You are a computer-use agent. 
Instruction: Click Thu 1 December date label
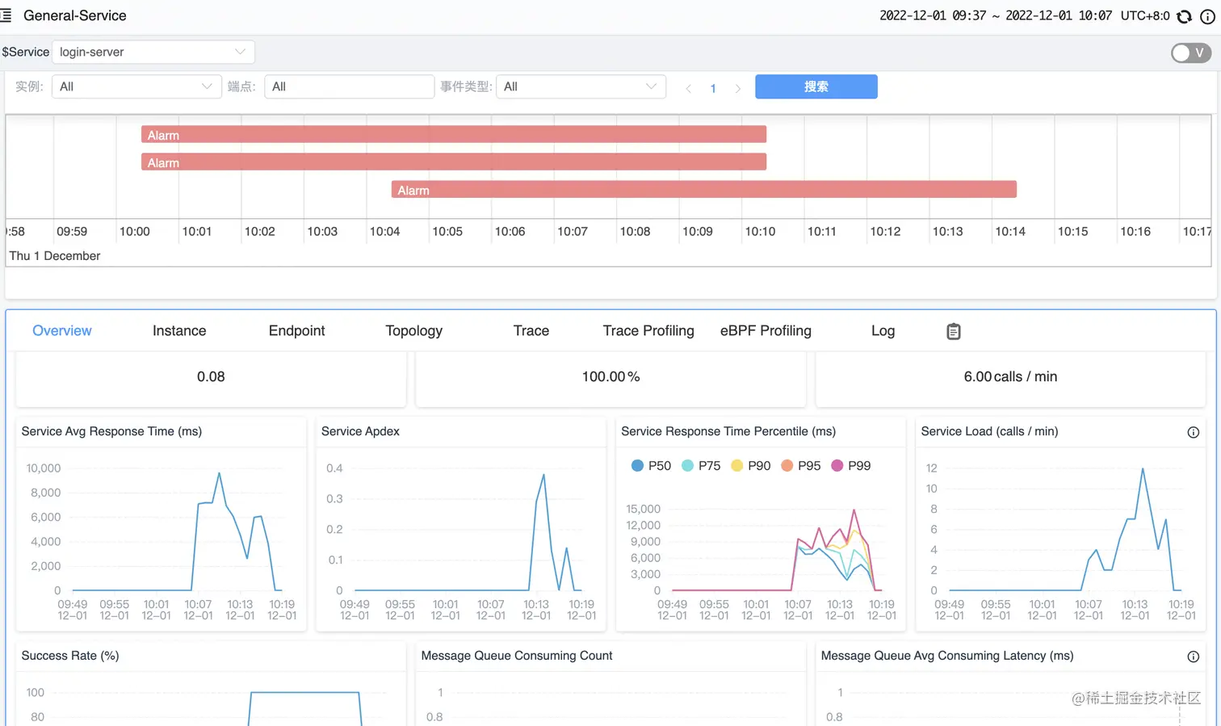(55, 255)
